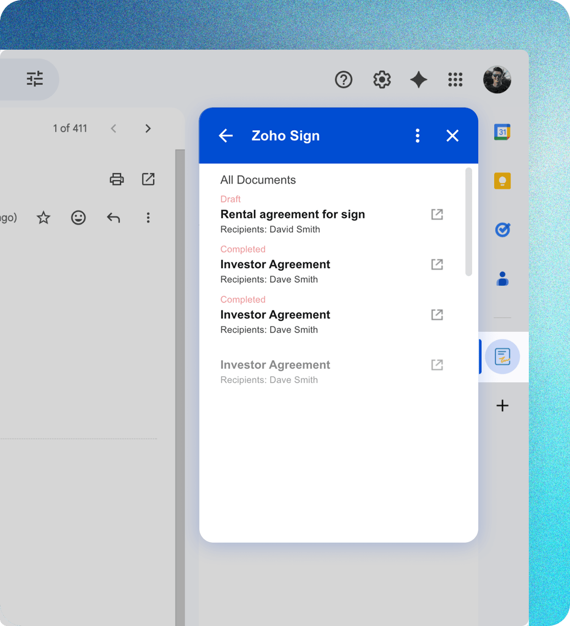Select Rental agreement for sign document
The height and width of the screenshot is (626, 570).
pyautogui.click(x=292, y=214)
